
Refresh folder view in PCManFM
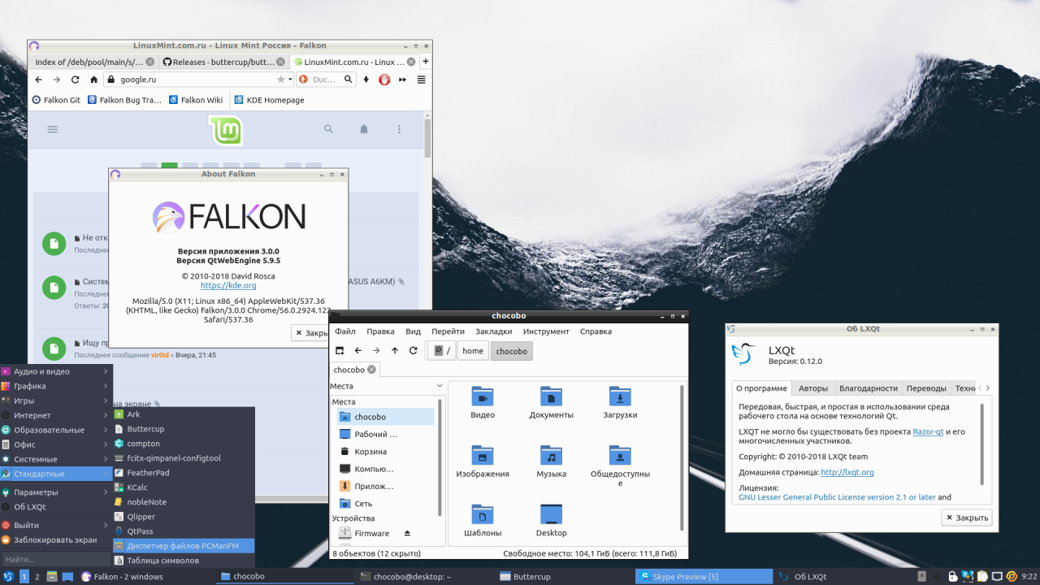click(x=413, y=351)
